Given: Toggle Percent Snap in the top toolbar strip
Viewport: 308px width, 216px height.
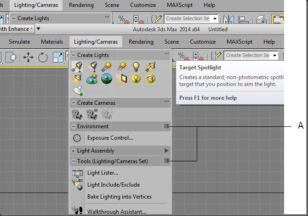Looking at the screenshot, I should [x=124, y=19].
